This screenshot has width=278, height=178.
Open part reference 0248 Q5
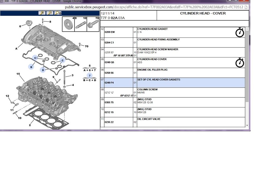coord(109,62)
